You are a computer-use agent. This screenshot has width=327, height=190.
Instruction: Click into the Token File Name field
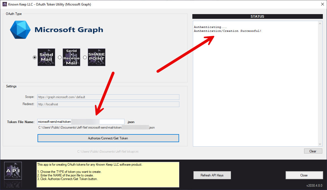click(x=112, y=122)
